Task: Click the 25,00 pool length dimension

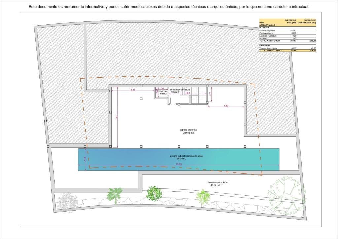Action: pyautogui.click(x=178, y=164)
